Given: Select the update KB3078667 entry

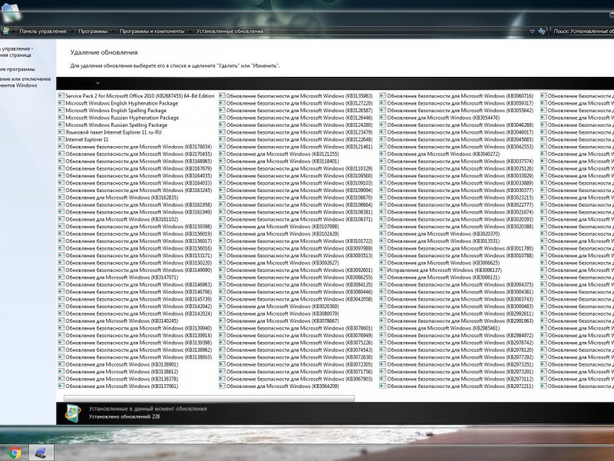Looking at the screenshot, I should (282, 320).
